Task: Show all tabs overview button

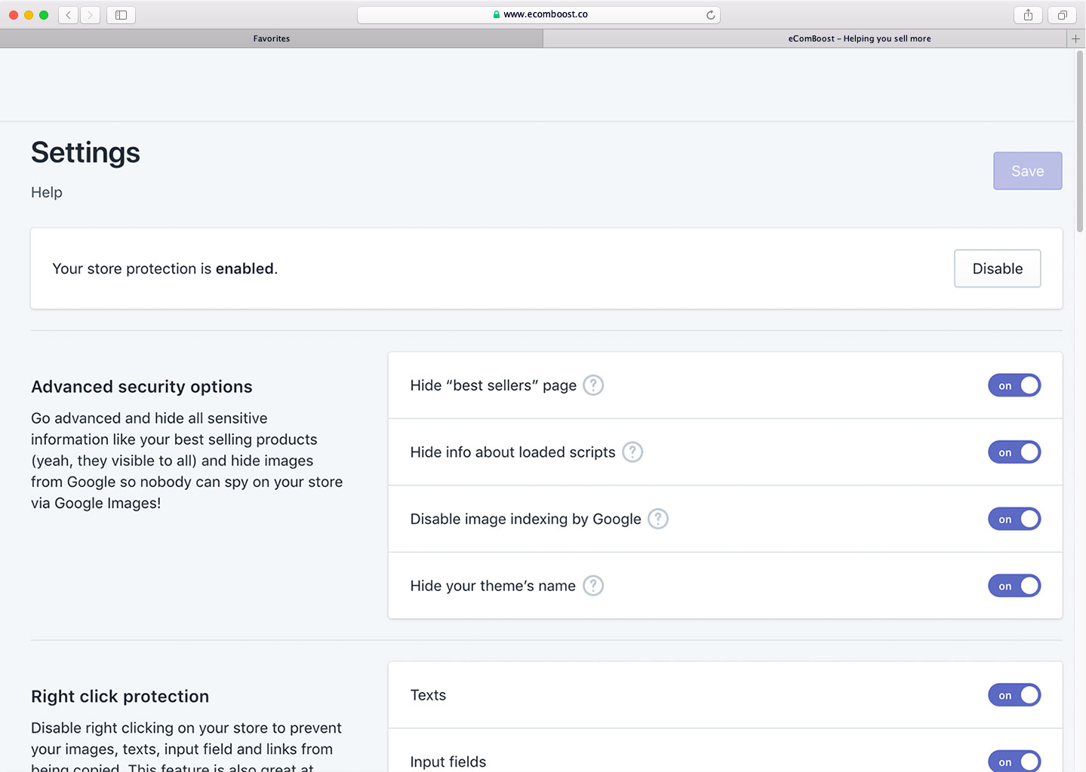Action: click(1062, 14)
